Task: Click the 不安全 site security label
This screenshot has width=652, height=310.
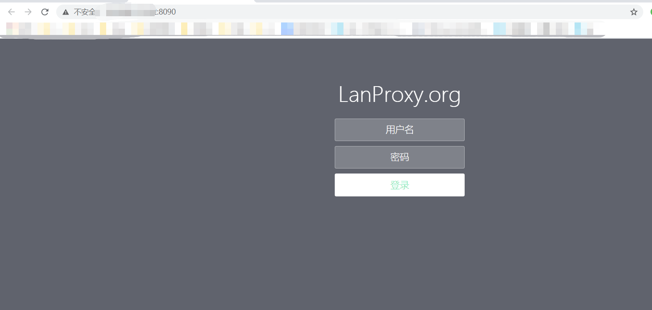Action: (85, 12)
